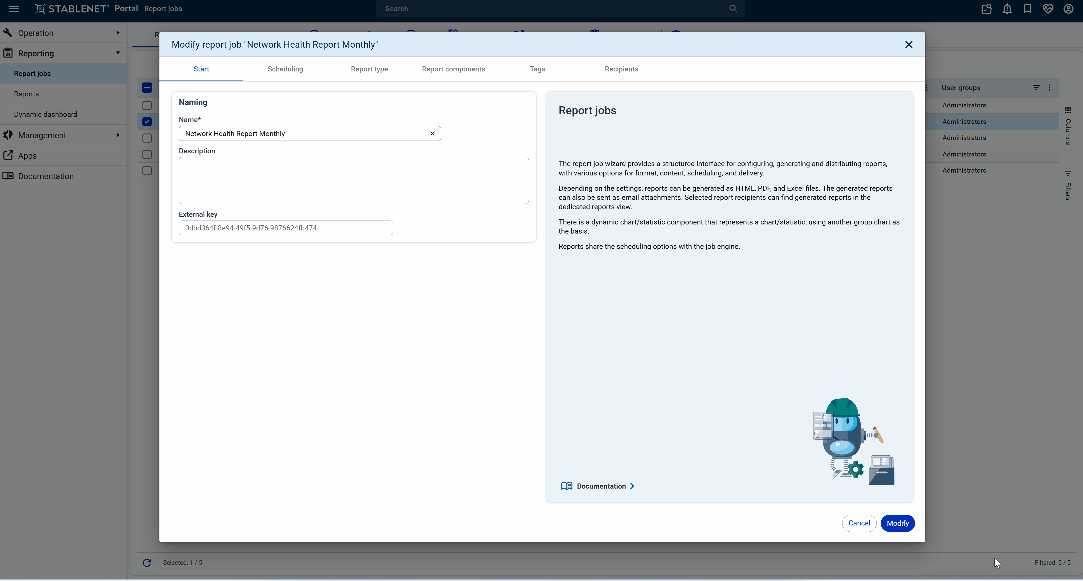
Task: Open the hamburger navigation menu
Action: click(14, 9)
